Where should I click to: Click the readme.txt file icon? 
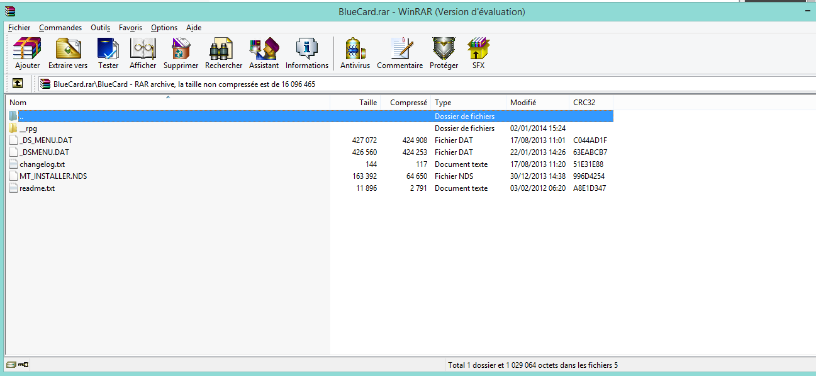point(14,188)
